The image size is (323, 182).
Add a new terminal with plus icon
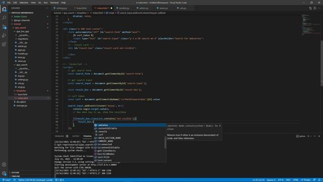pyautogui.click(x=308, y=136)
